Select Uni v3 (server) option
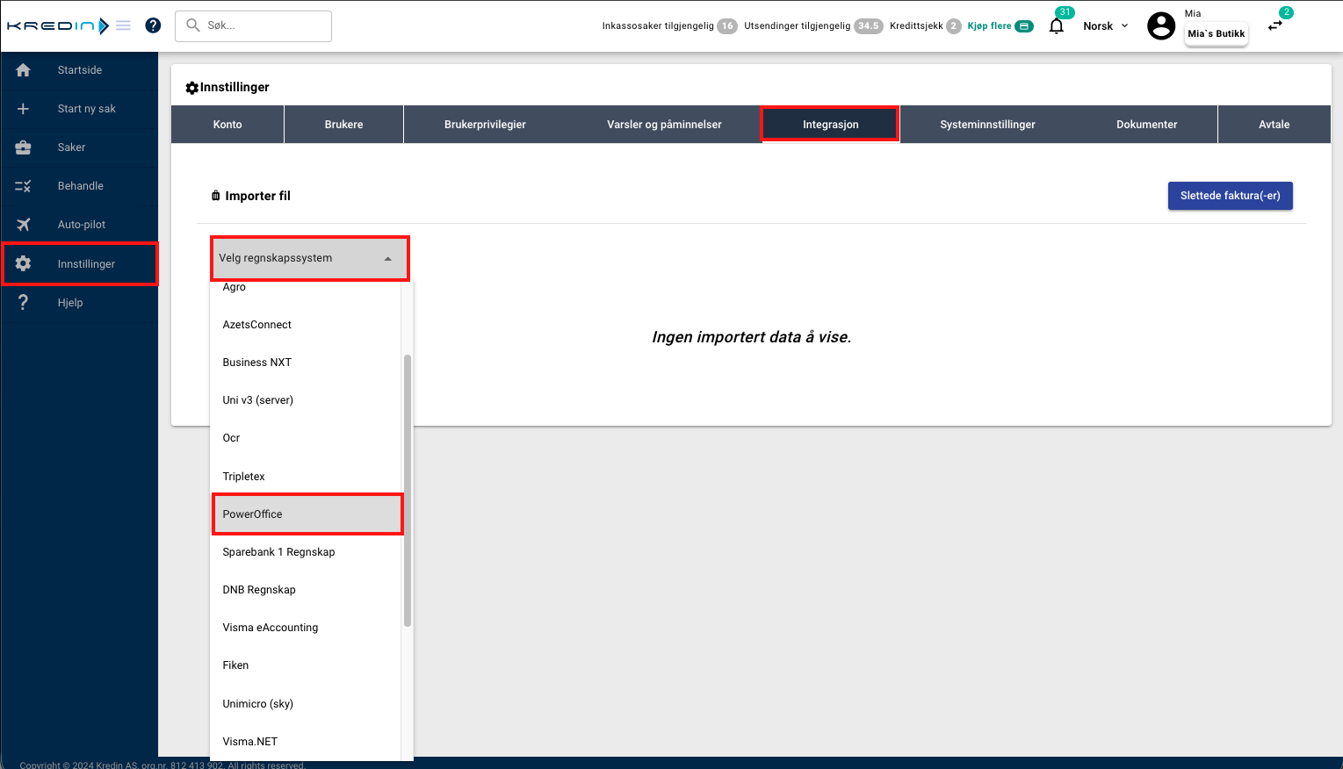This screenshot has height=769, width=1343. click(306, 400)
